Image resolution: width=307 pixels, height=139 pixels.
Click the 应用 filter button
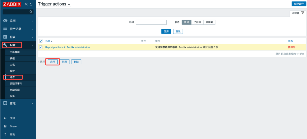pos(166,31)
